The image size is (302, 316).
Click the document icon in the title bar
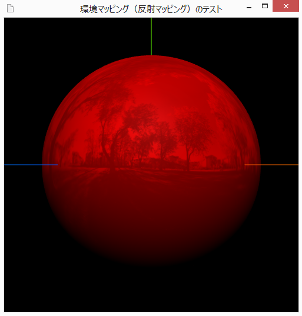[x=10, y=8]
